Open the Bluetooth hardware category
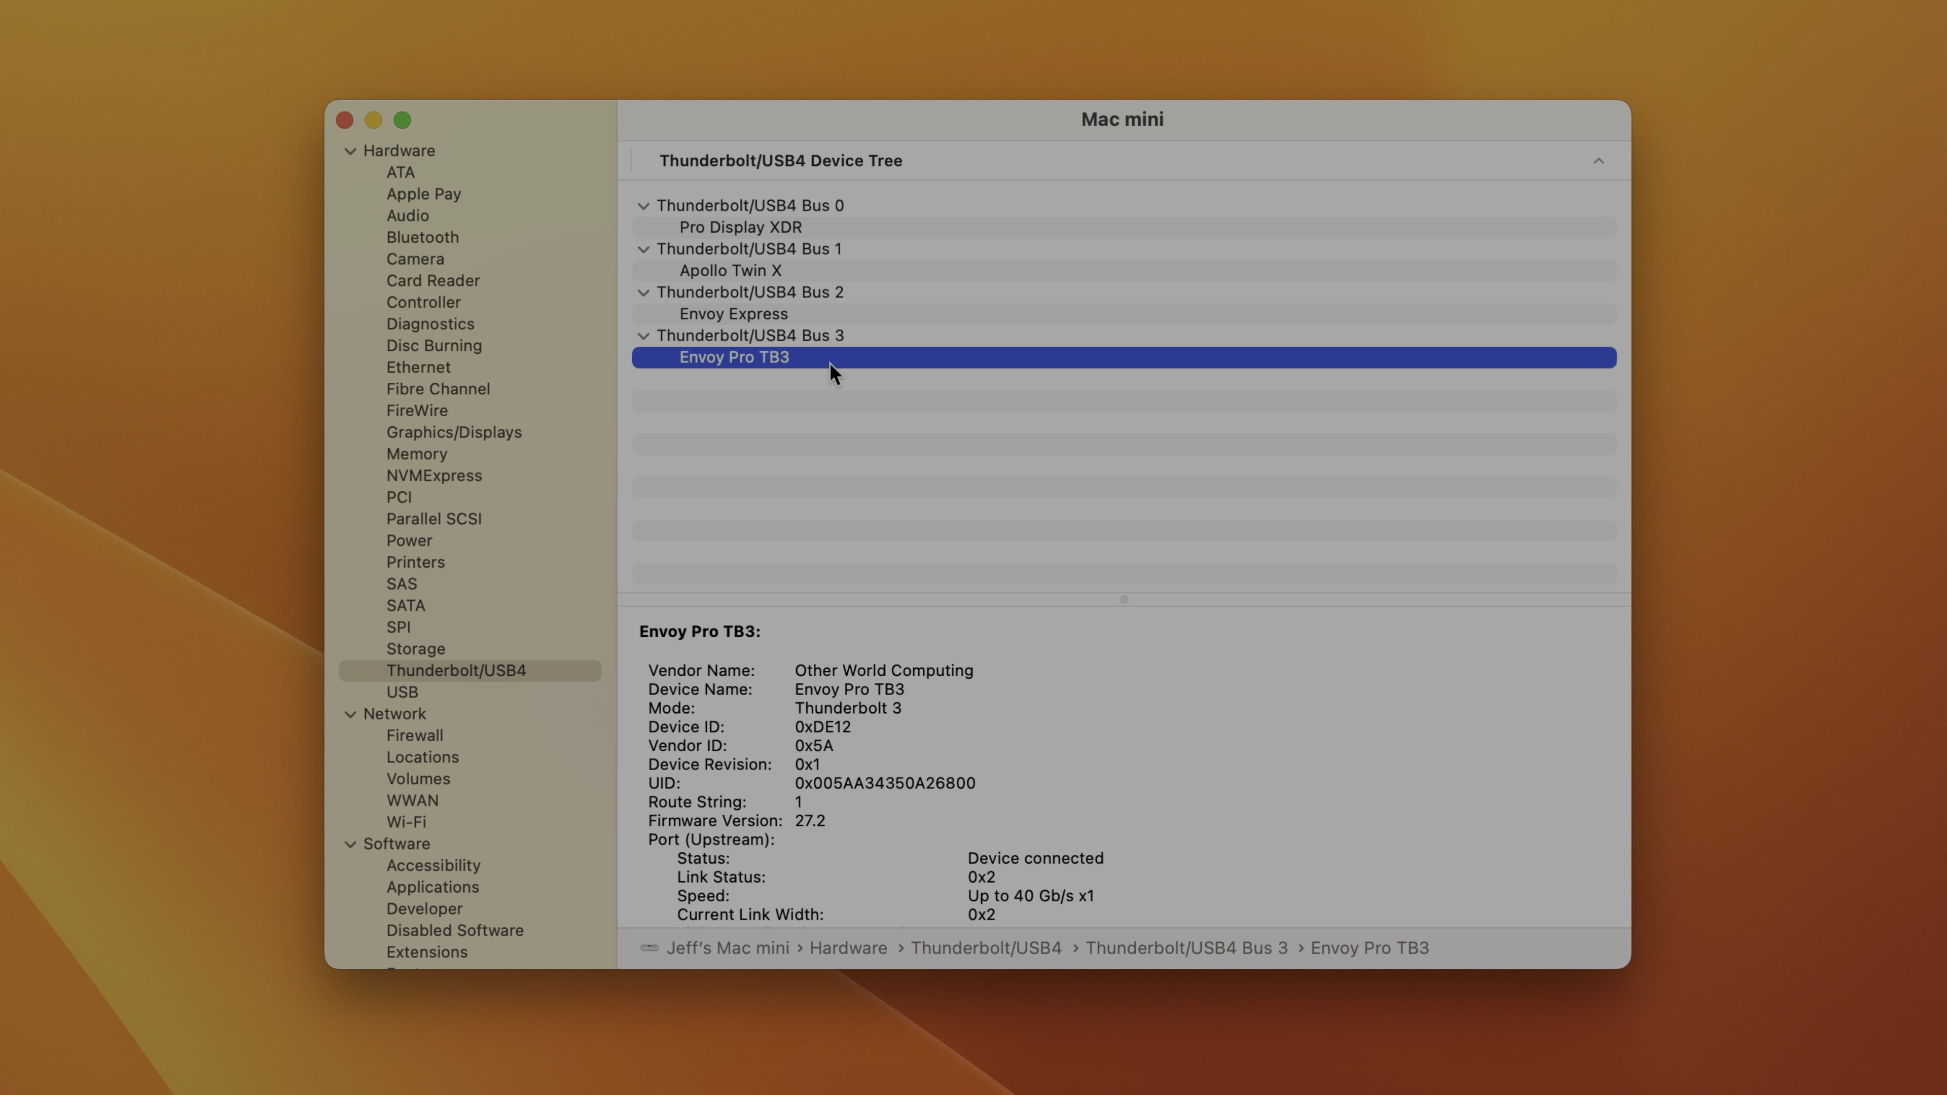 (x=422, y=237)
